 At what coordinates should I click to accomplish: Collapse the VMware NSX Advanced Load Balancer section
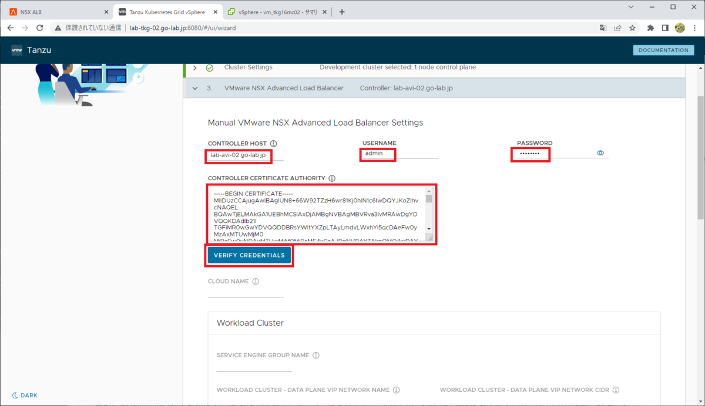click(195, 88)
